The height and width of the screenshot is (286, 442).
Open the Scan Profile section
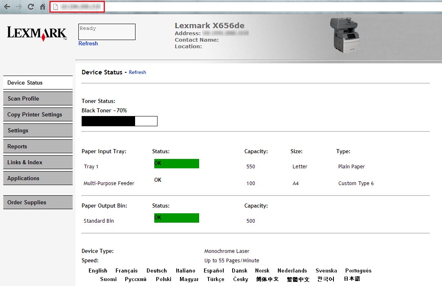[x=38, y=98]
